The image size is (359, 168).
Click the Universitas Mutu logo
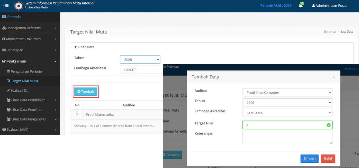pos(19,6)
